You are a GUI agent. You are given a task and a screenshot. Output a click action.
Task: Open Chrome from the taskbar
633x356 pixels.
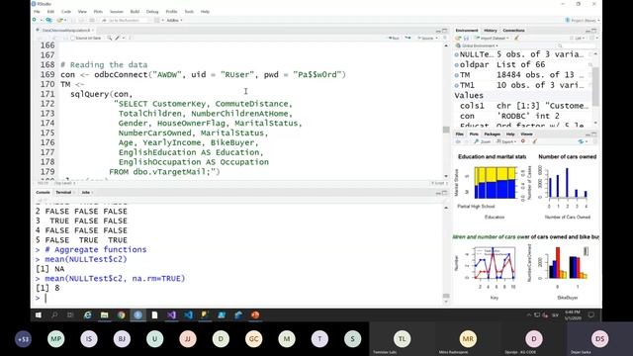[x=121, y=315]
